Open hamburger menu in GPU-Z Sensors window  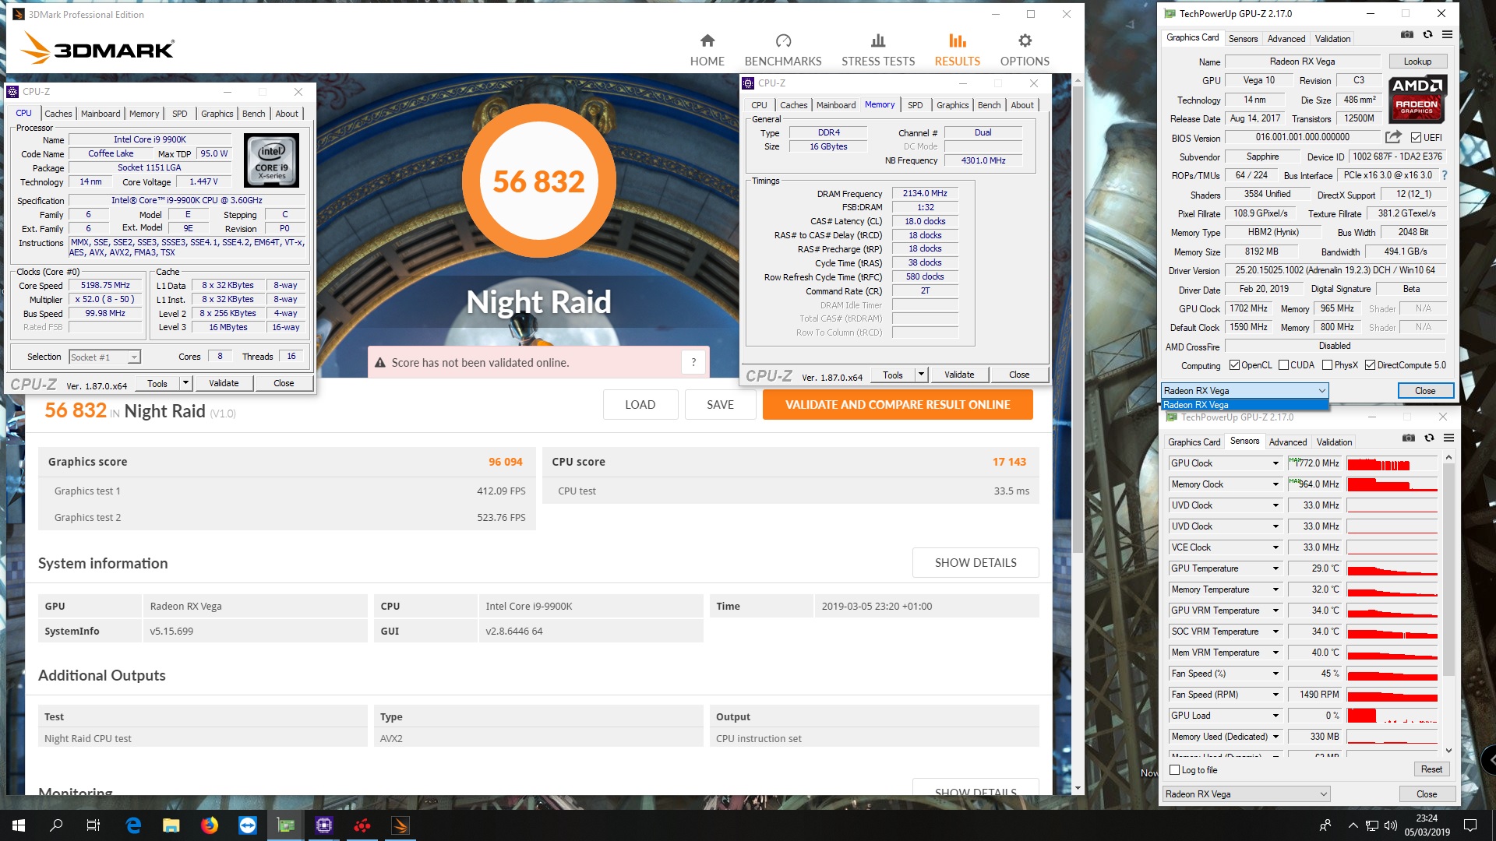(x=1448, y=438)
